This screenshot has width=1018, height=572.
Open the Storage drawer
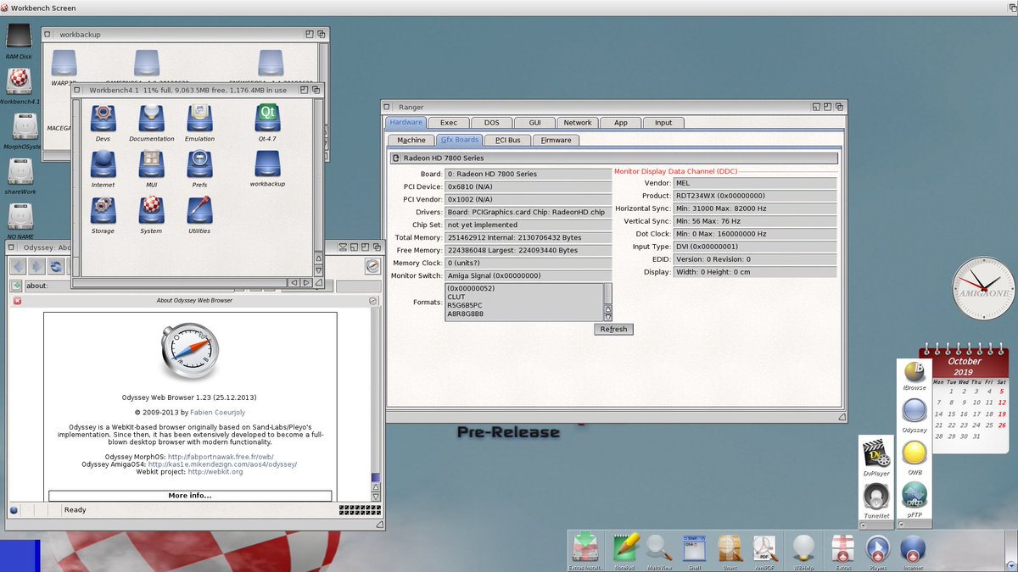click(103, 214)
